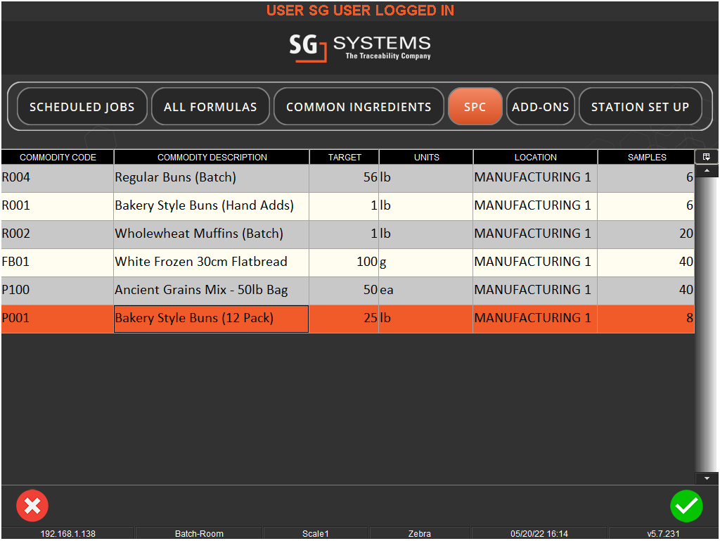The image size is (720, 541).
Task: Click the red X cancel icon
Action: tap(32, 506)
